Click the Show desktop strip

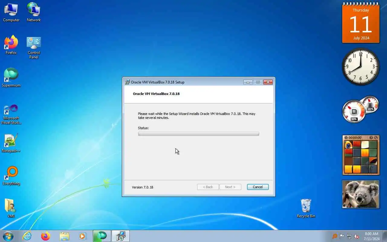tap(385, 236)
